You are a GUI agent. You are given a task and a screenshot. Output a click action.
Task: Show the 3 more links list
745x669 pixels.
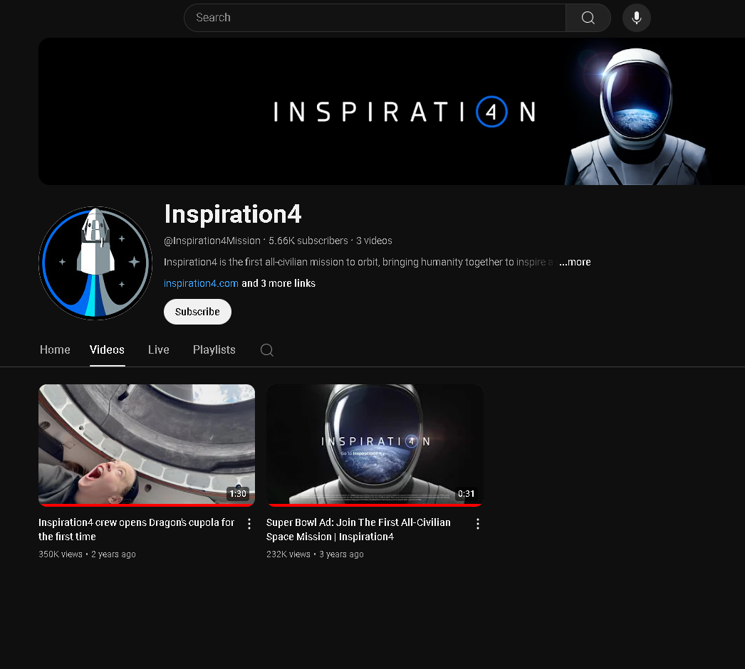(x=278, y=283)
